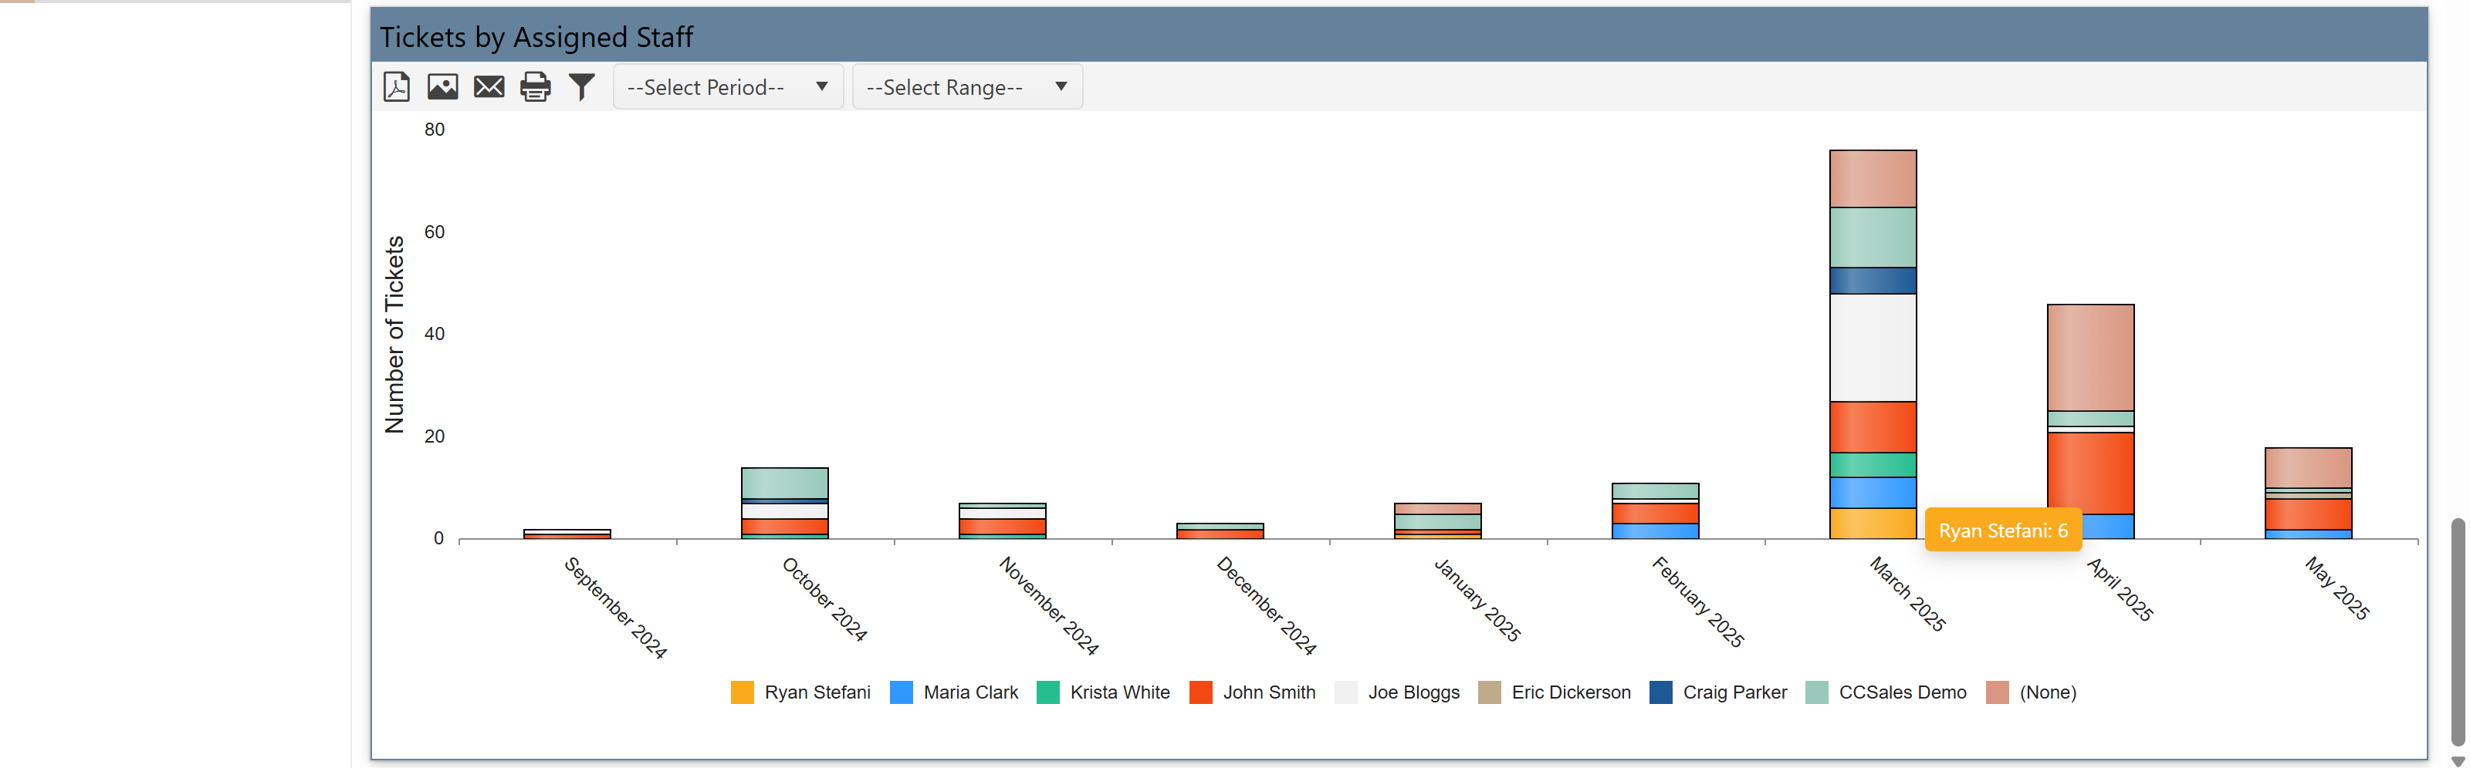Click the CCSales Demo segment in October 2024
Viewport: 2470px width, 768px height.
pyautogui.click(x=784, y=483)
